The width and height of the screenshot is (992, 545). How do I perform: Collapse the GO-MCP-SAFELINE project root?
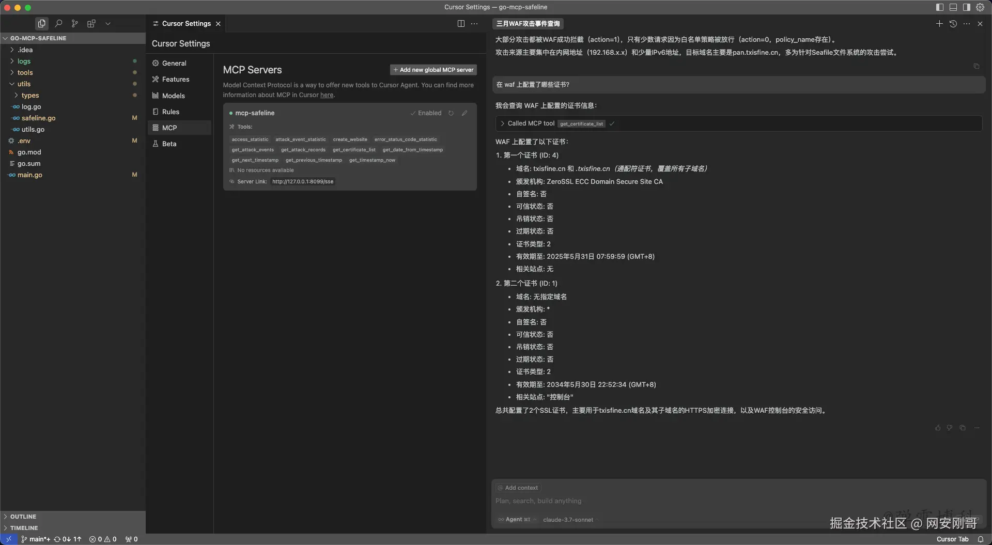[73, 38]
